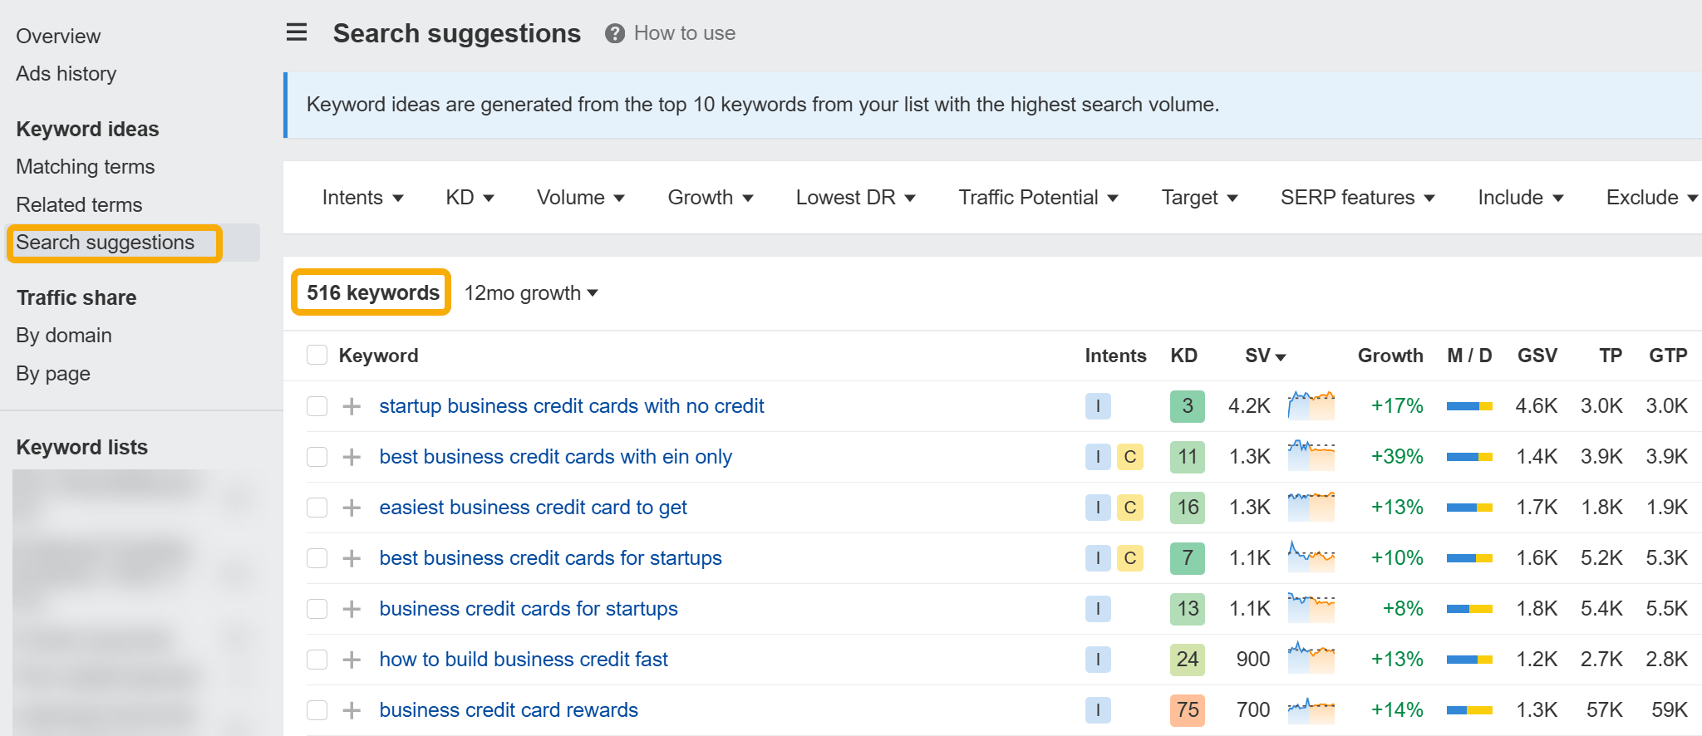
Task: Go to Matching terms in sidebar
Action: [86, 167]
